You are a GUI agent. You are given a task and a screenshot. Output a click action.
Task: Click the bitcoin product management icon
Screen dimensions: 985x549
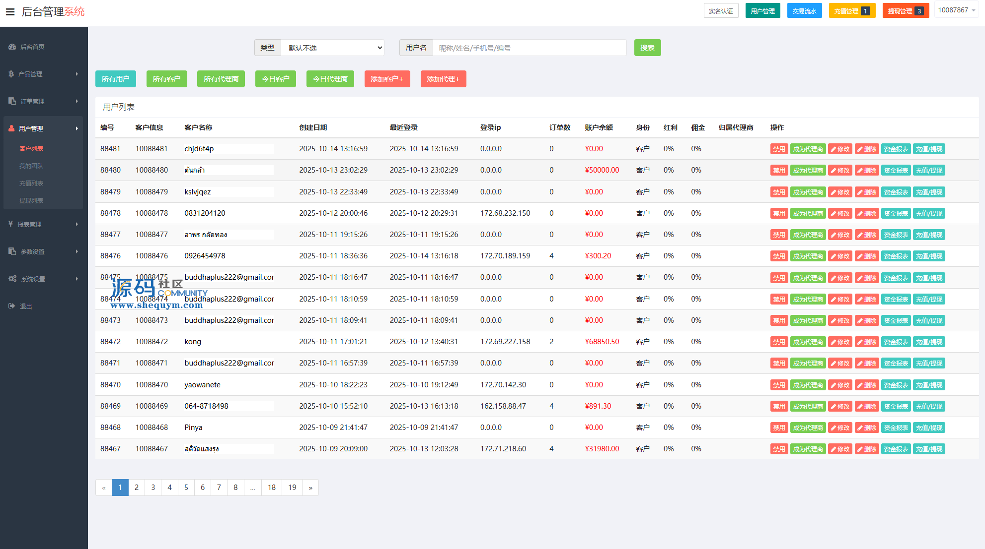11,74
